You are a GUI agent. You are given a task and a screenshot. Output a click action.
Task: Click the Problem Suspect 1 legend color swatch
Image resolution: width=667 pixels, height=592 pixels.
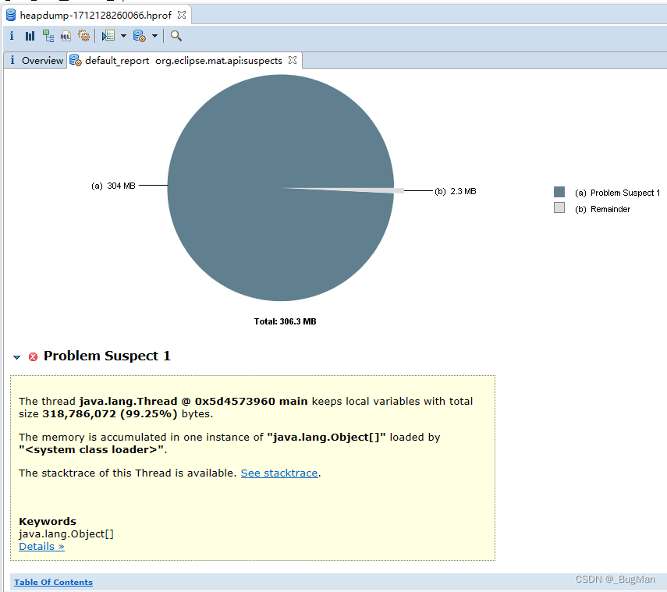pos(559,192)
